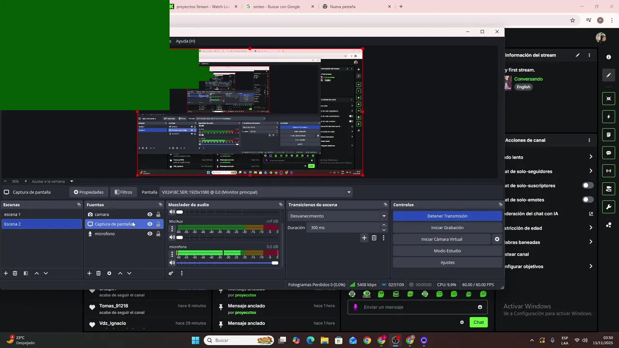Open Propiedades of selected source
The image size is (619, 348).
tap(88, 192)
